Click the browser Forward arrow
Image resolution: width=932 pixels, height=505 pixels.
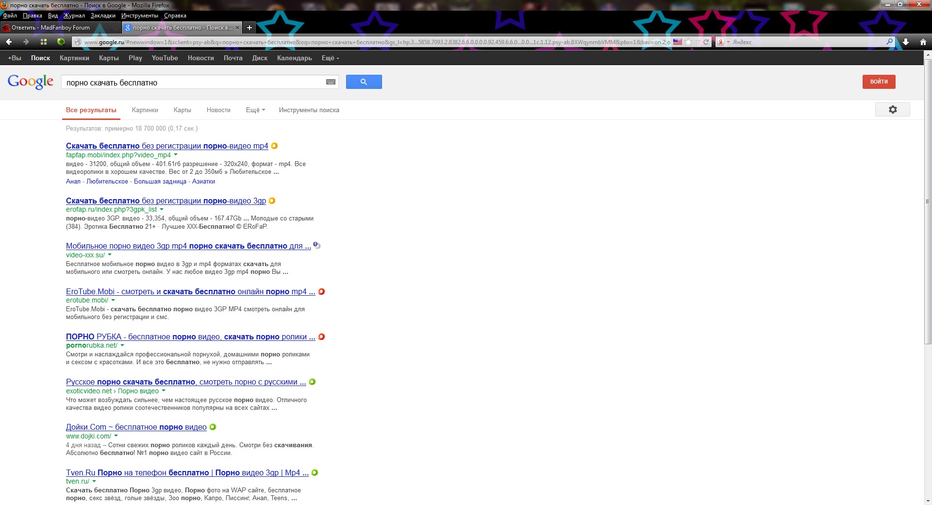tap(26, 42)
